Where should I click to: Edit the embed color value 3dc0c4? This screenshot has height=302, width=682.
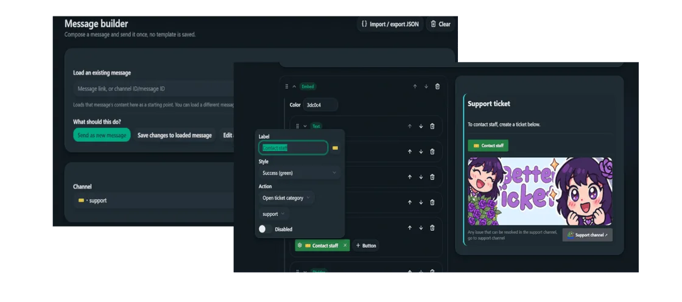point(320,105)
